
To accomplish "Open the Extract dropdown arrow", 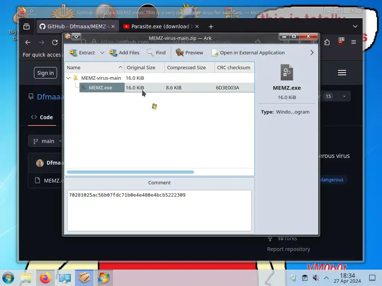I will click(102, 53).
